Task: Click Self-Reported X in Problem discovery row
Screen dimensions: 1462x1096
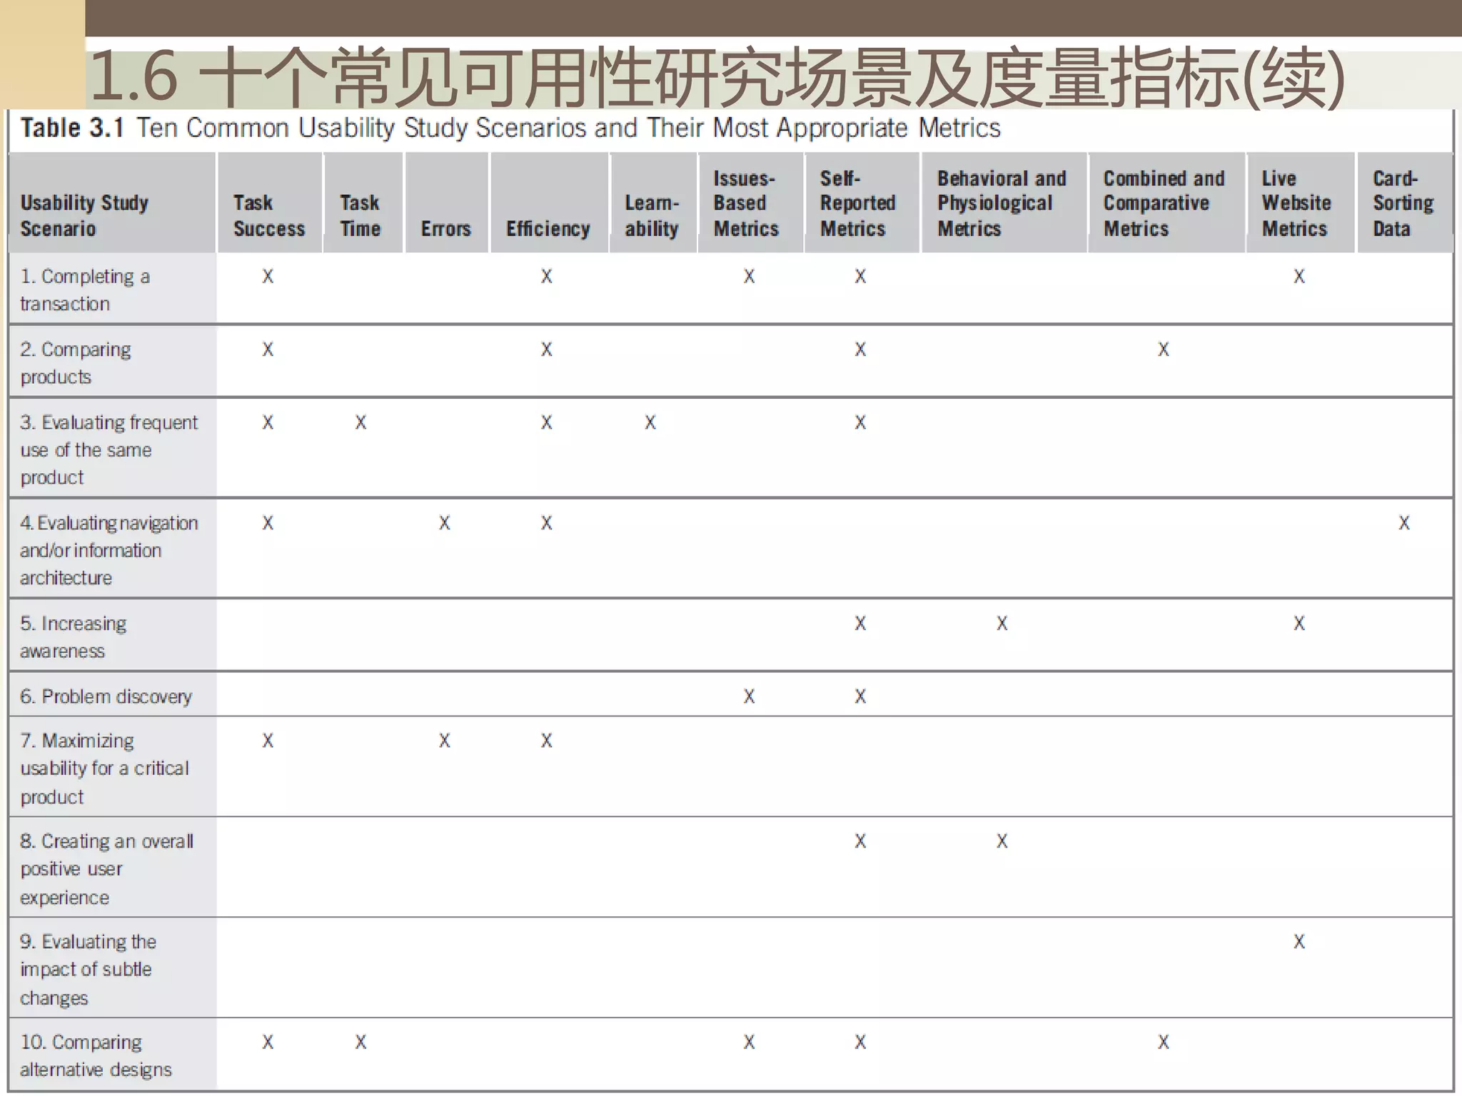Action: [x=861, y=696]
